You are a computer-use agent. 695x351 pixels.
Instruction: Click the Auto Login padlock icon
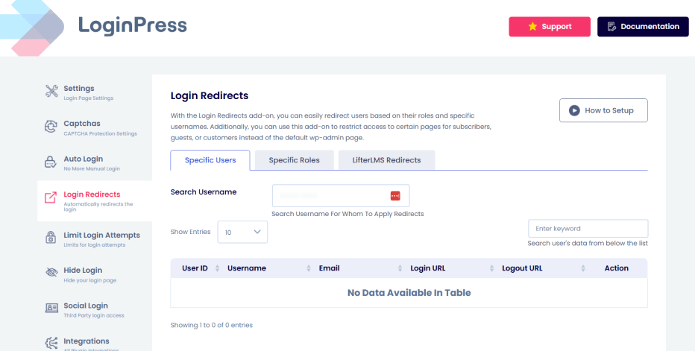(51, 162)
